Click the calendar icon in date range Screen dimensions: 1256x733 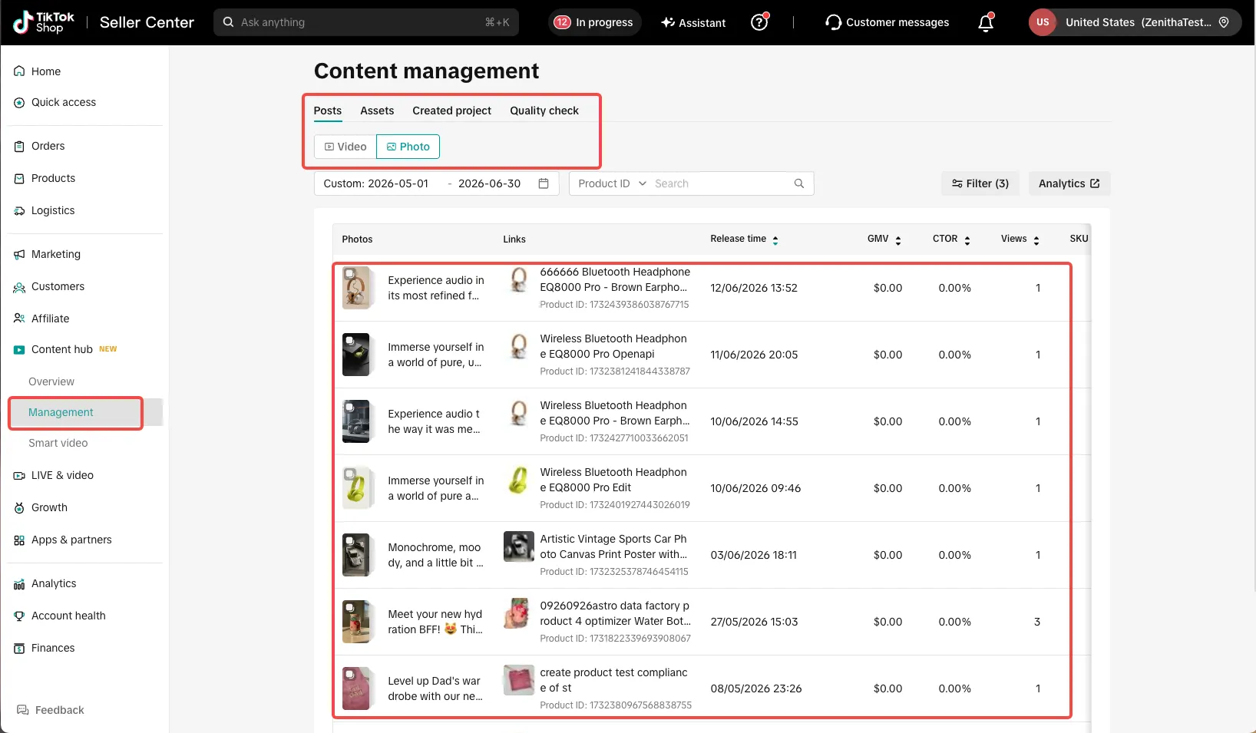(544, 183)
